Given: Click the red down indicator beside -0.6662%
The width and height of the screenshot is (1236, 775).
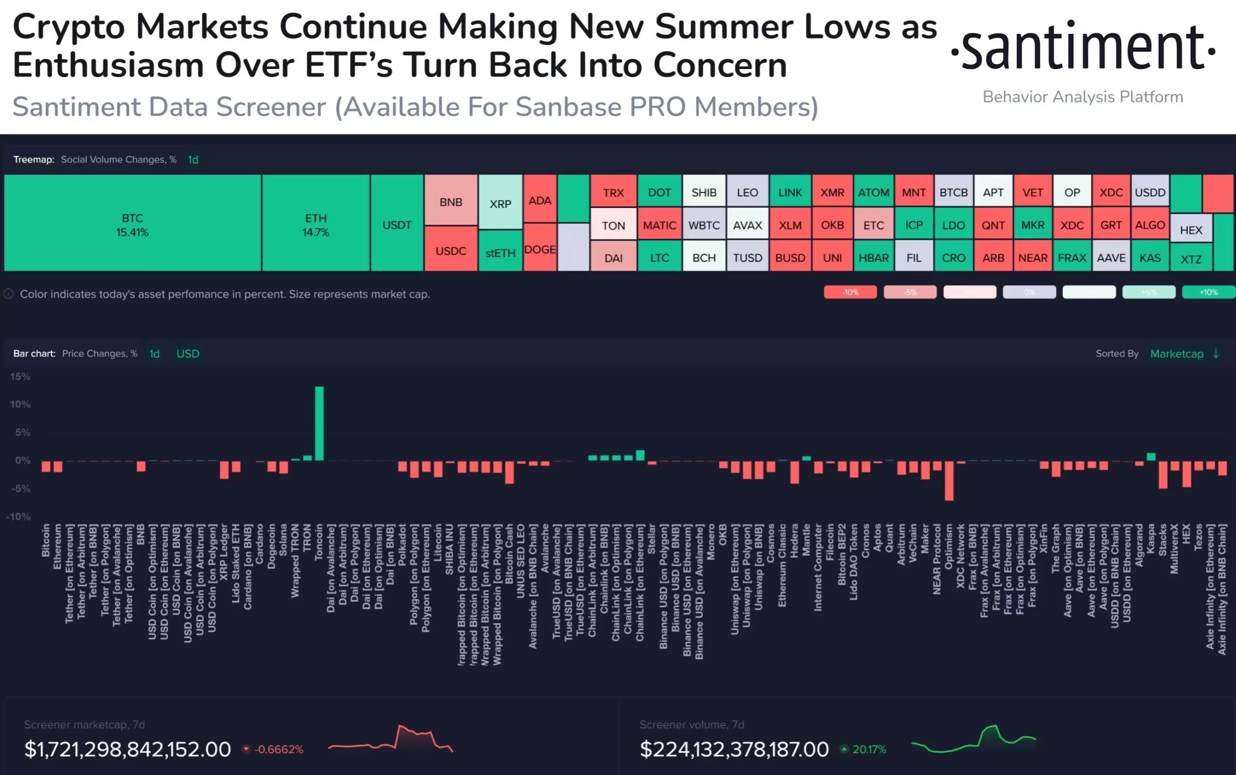Looking at the screenshot, I should [x=246, y=749].
